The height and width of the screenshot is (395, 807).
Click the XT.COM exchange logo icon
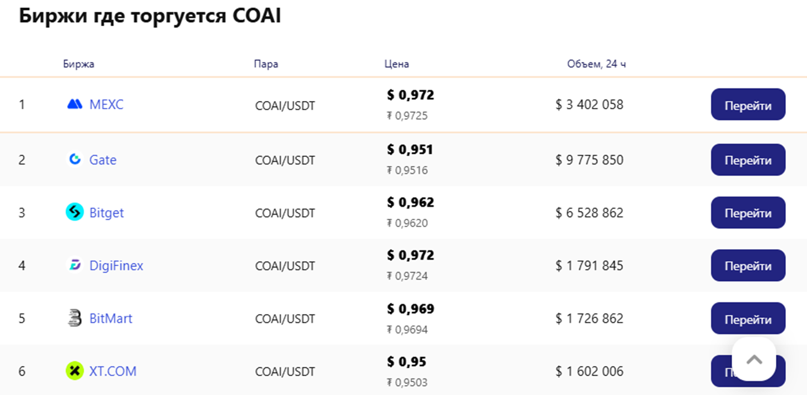[74, 371]
